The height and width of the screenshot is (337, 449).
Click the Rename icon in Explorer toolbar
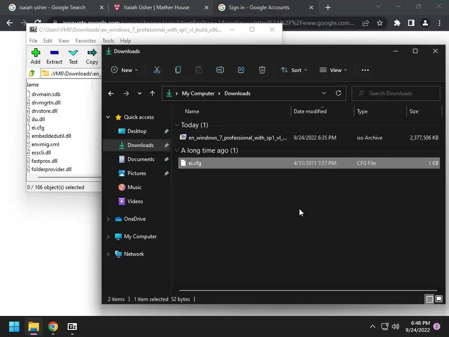pos(220,70)
